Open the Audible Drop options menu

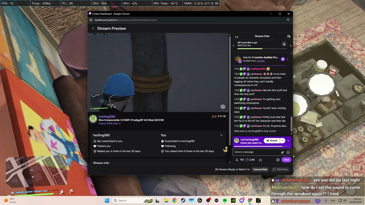point(287,59)
